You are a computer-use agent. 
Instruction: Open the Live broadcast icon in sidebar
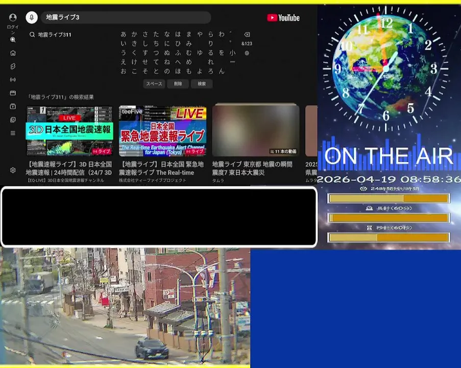(x=13, y=80)
